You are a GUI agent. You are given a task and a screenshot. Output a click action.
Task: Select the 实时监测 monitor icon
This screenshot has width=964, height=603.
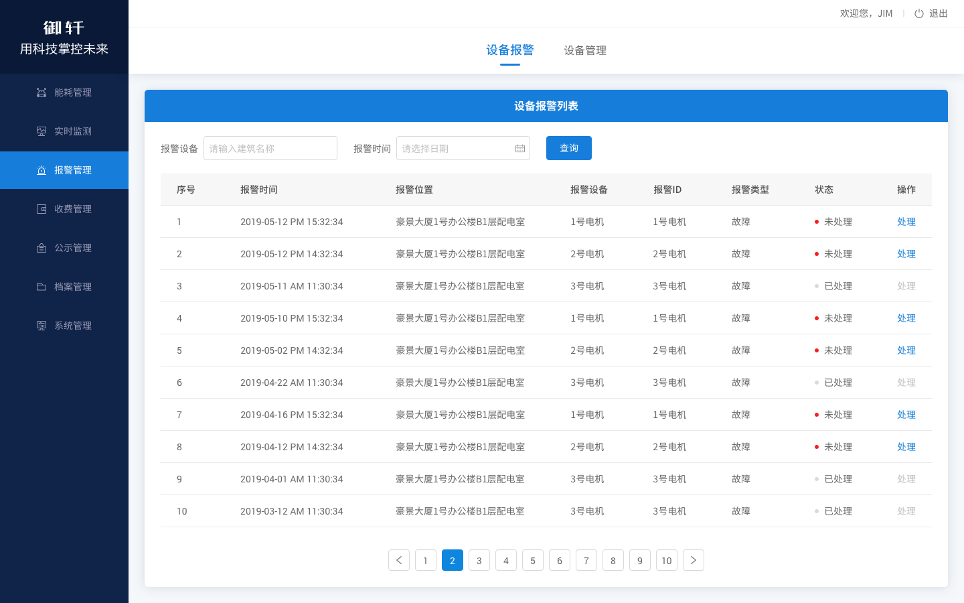pyautogui.click(x=42, y=131)
